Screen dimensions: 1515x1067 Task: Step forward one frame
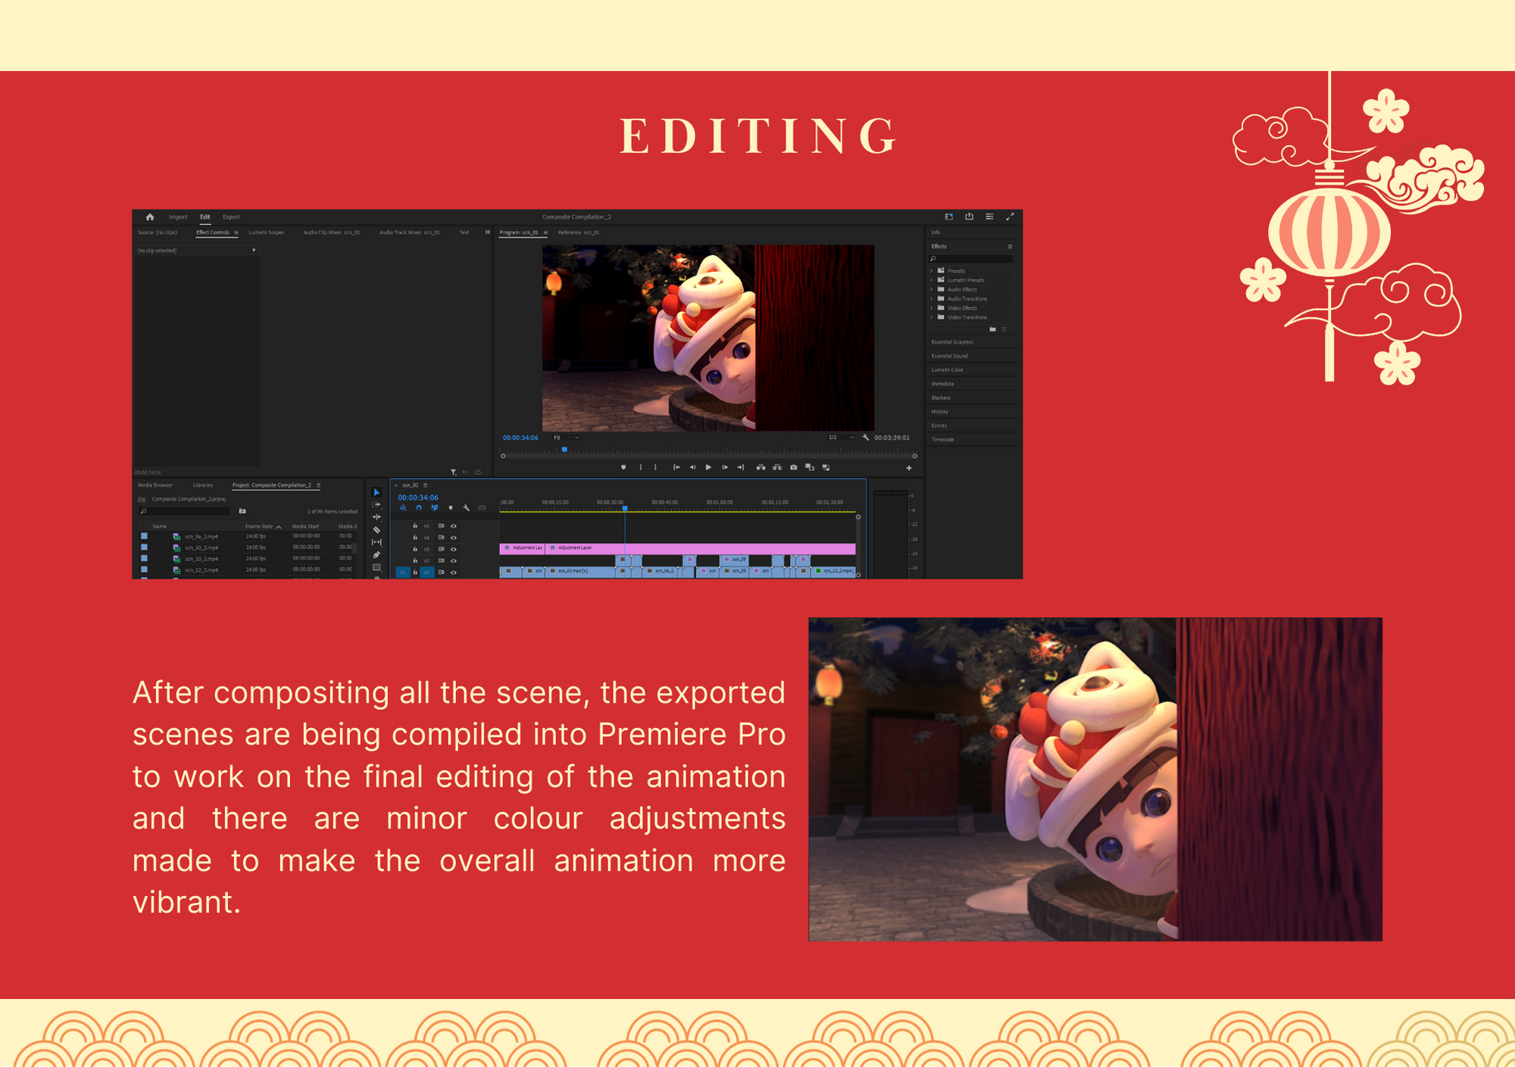pos(725,467)
